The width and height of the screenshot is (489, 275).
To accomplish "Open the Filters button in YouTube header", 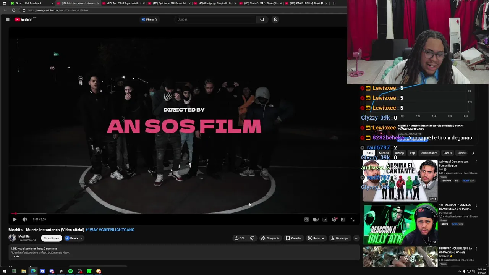I will (149, 19).
